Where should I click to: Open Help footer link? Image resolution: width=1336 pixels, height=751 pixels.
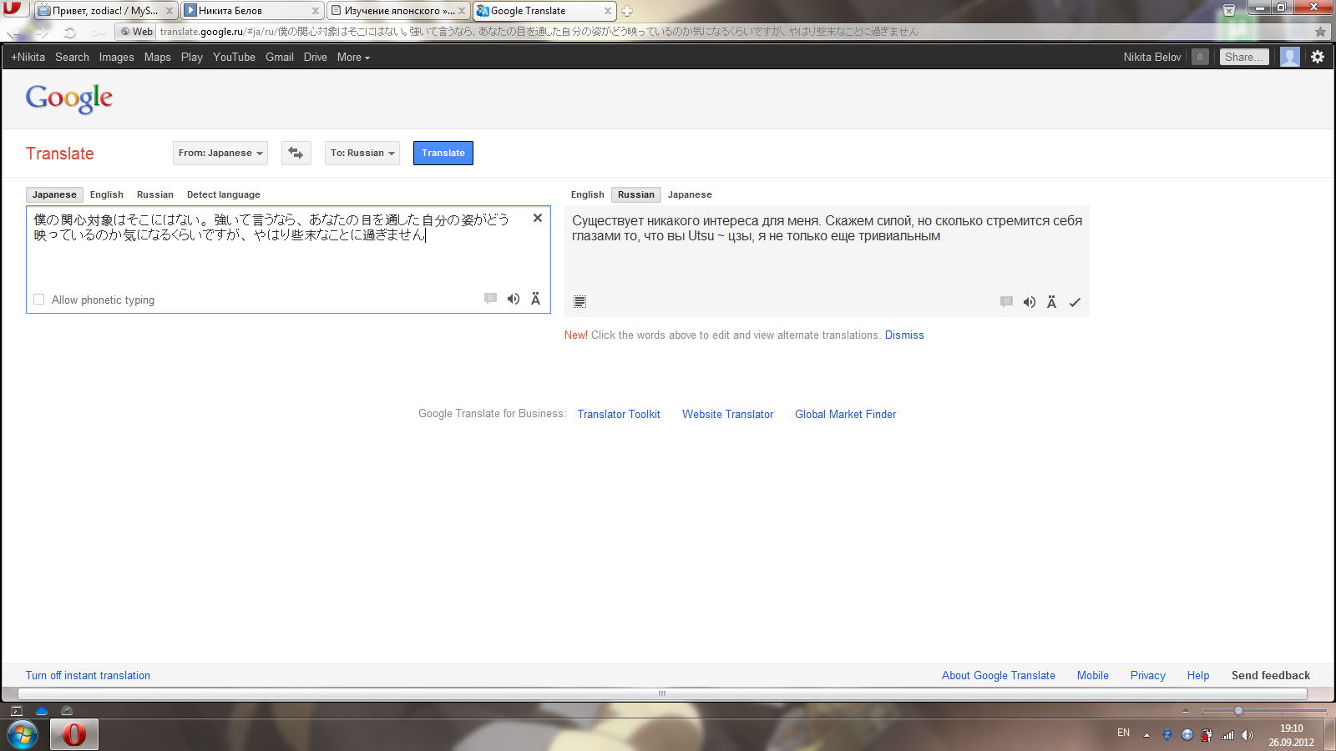coord(1198,675)
